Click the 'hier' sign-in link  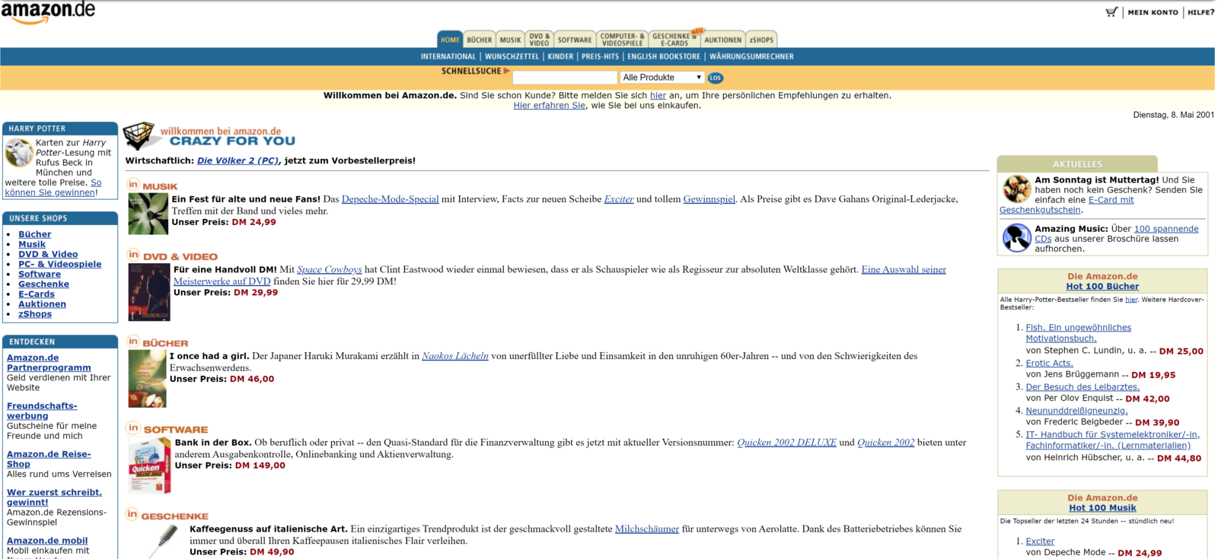point(658,96)
